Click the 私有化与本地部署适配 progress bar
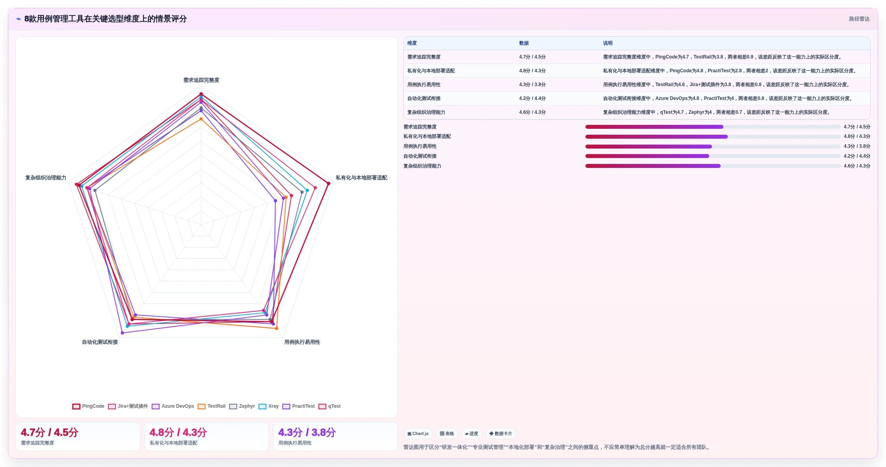The width and height of the screenshot is (886, 467). coord(713,137)
